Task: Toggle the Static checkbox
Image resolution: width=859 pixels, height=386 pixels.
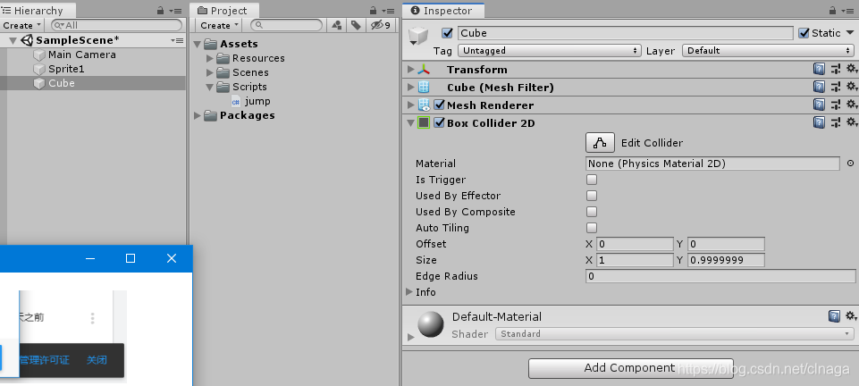Action: click(804, 33)
